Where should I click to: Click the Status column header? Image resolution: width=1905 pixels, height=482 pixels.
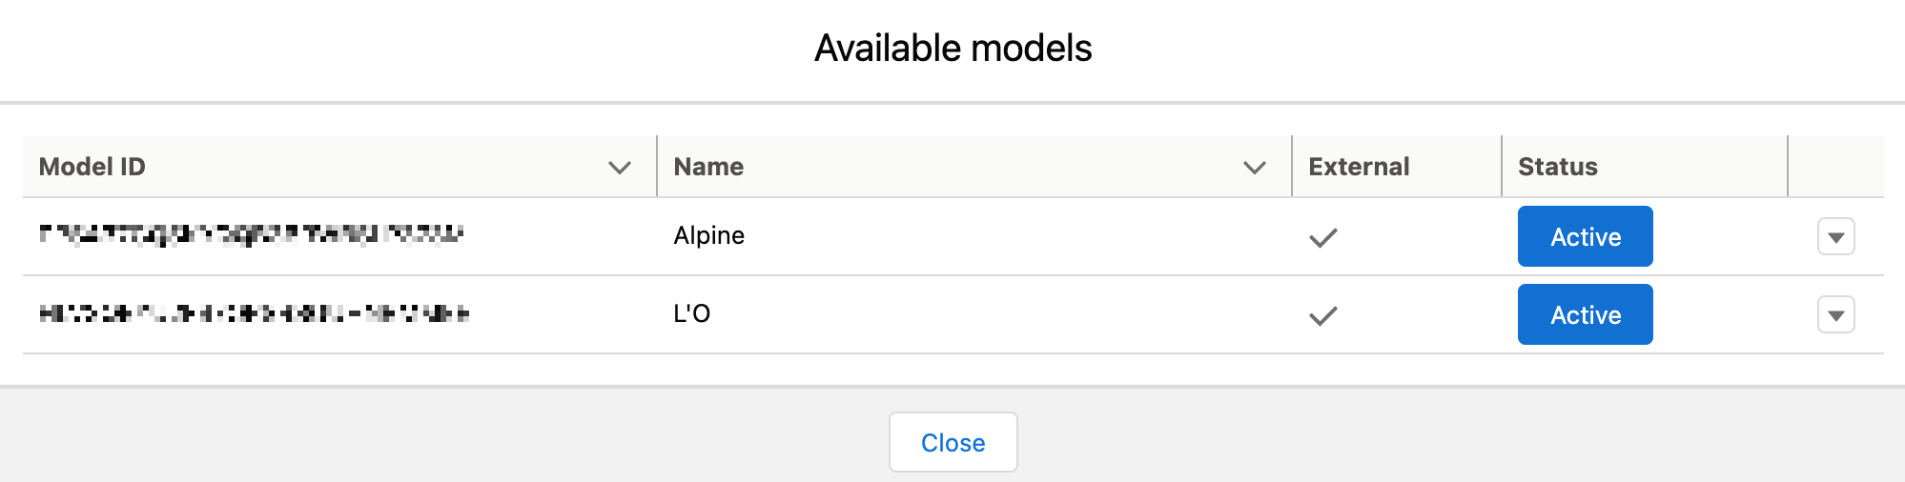(x=1557, y=167)
